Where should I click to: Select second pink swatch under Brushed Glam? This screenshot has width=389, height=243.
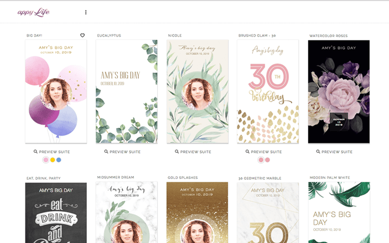(267, 160)
